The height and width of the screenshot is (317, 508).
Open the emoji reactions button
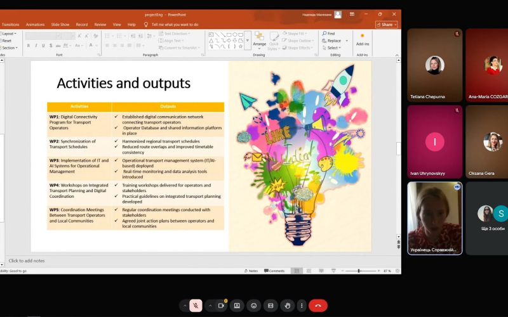pyautogui.click(x=253, y=306)
